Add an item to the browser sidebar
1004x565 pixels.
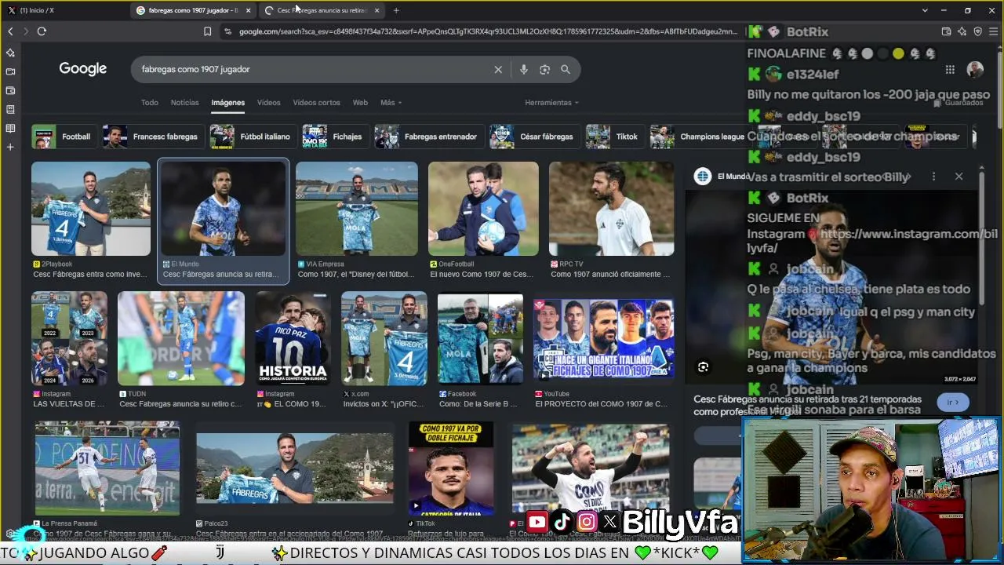(10, 147)
